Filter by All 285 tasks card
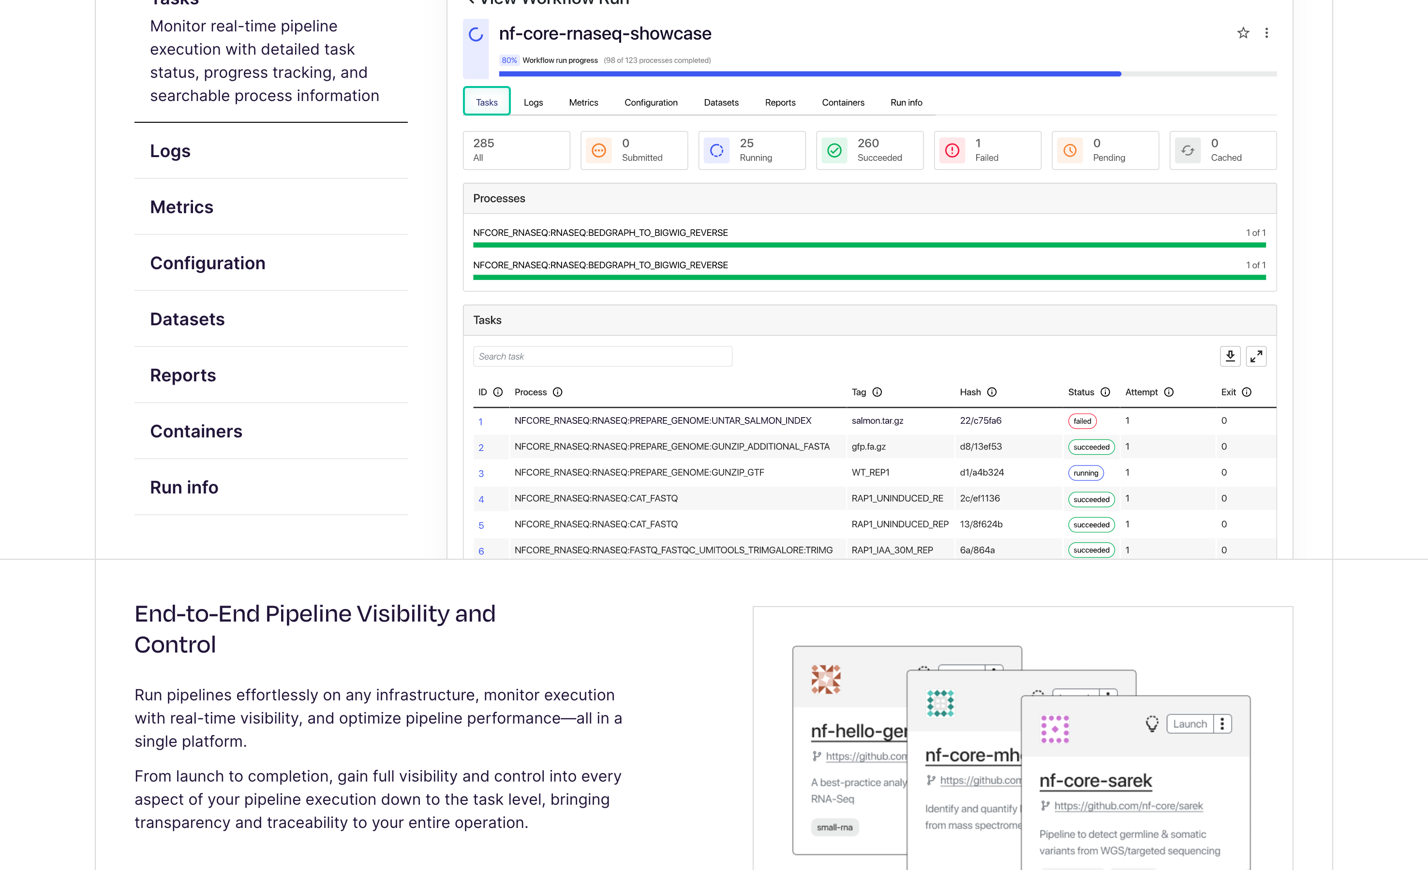Screen dimensions: 1428x870 pos(516,151)
